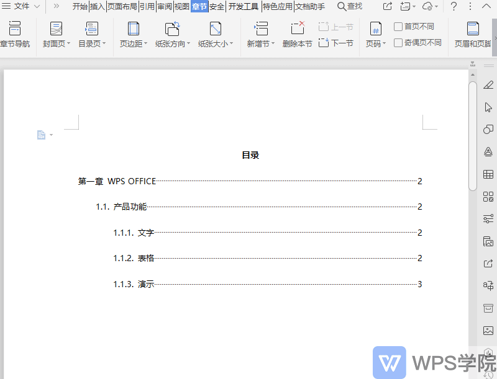Open the text style icon in sidebar

pos(488,152)
